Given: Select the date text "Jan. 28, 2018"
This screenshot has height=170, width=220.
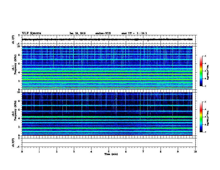Looking at the screenshot, I should (77, 33).
